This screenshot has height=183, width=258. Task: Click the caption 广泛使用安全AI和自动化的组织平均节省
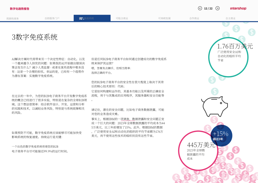pos(229,56)
